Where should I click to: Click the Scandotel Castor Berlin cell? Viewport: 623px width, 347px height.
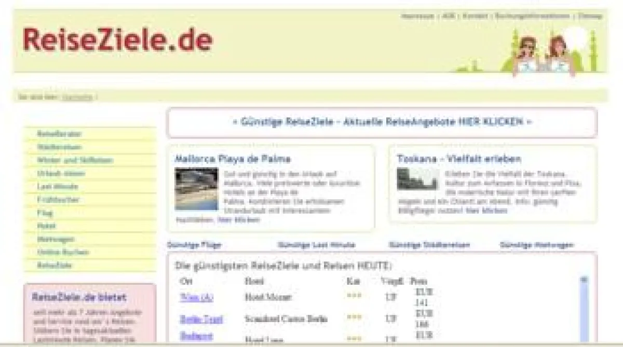click(x=286, y=318)
